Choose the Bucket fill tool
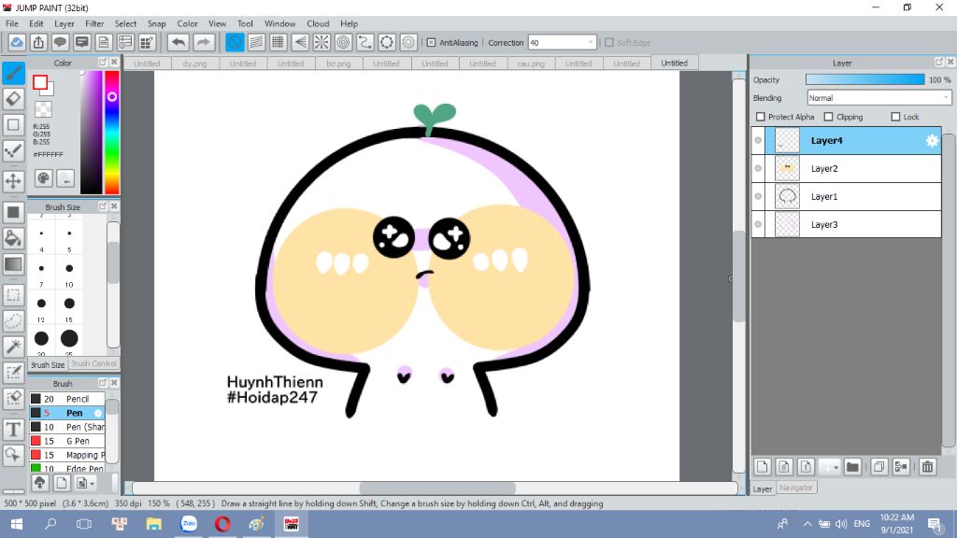The width and height of the screenshot is (957, 538). click(13, 238)
